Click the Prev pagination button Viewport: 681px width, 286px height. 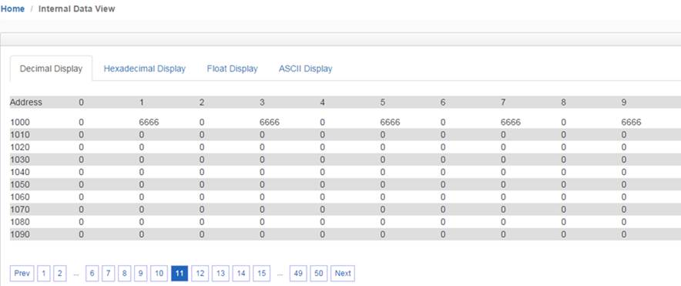coord(22,274)
